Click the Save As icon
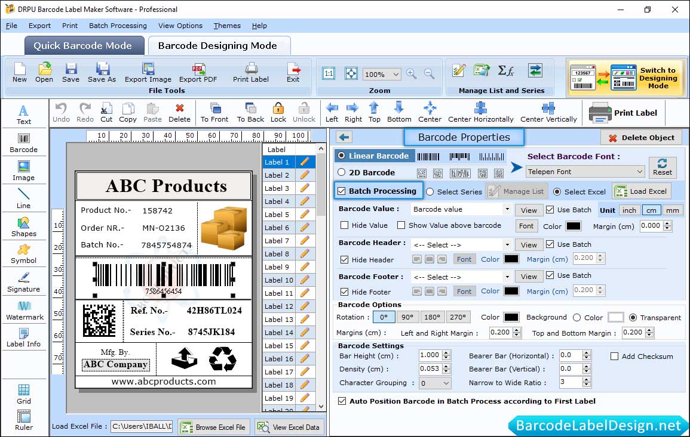 [102, 73]
